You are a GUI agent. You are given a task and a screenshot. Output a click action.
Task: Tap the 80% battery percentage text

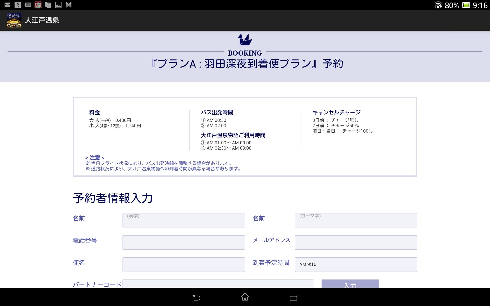[452, 5]
